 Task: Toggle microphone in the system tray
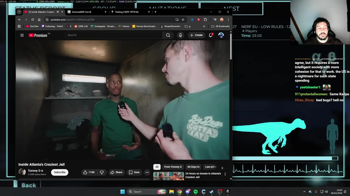point(316,192)
